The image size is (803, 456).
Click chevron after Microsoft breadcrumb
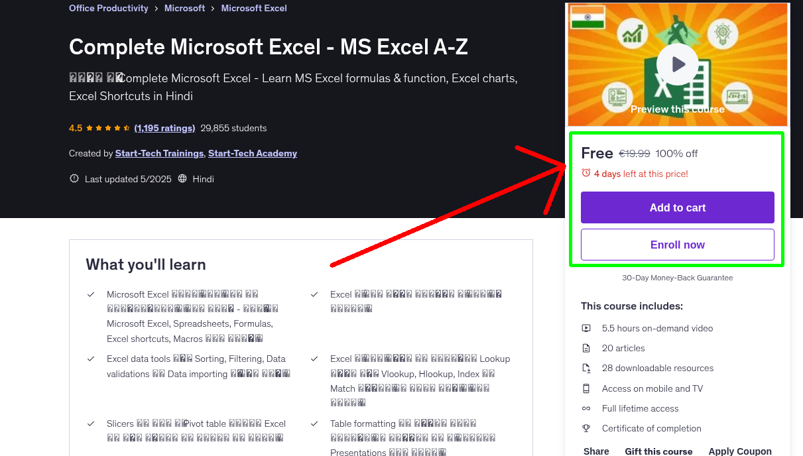pos(213,9)
